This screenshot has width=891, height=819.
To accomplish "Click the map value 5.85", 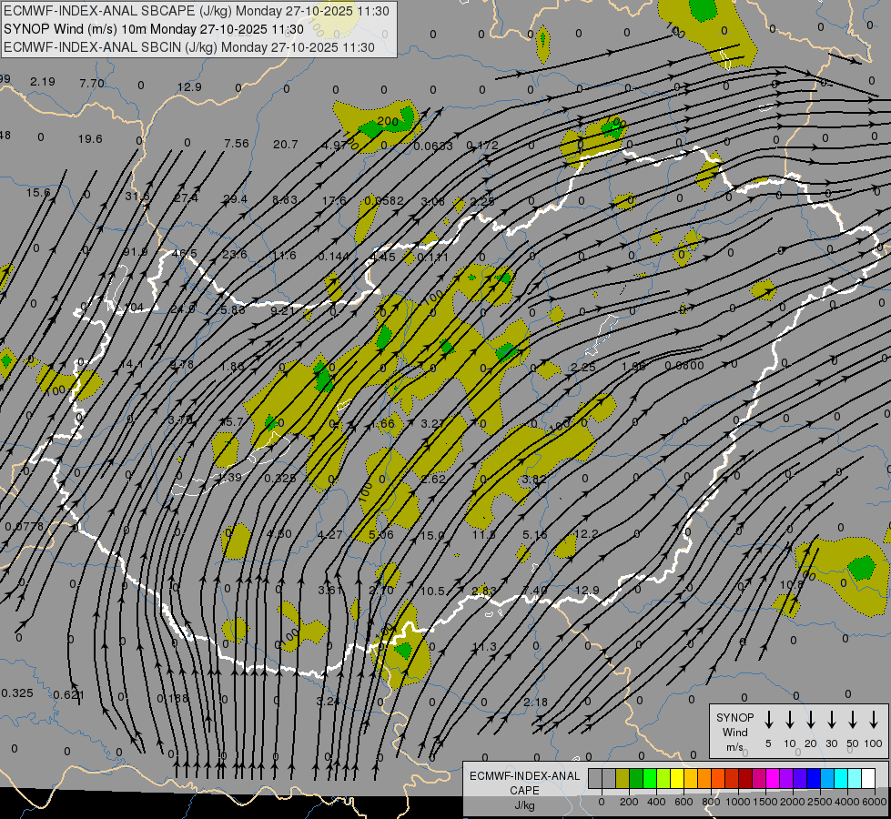I will pos(233,309).
